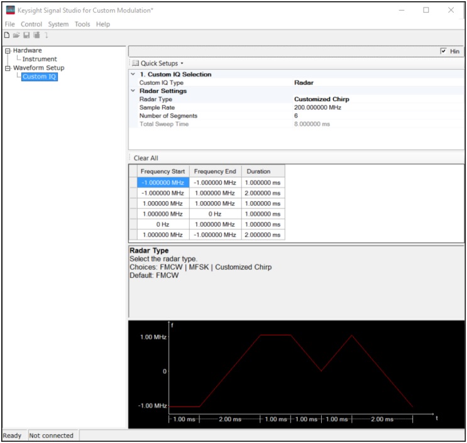Open the Tools menu

click(x=82, y=24)
